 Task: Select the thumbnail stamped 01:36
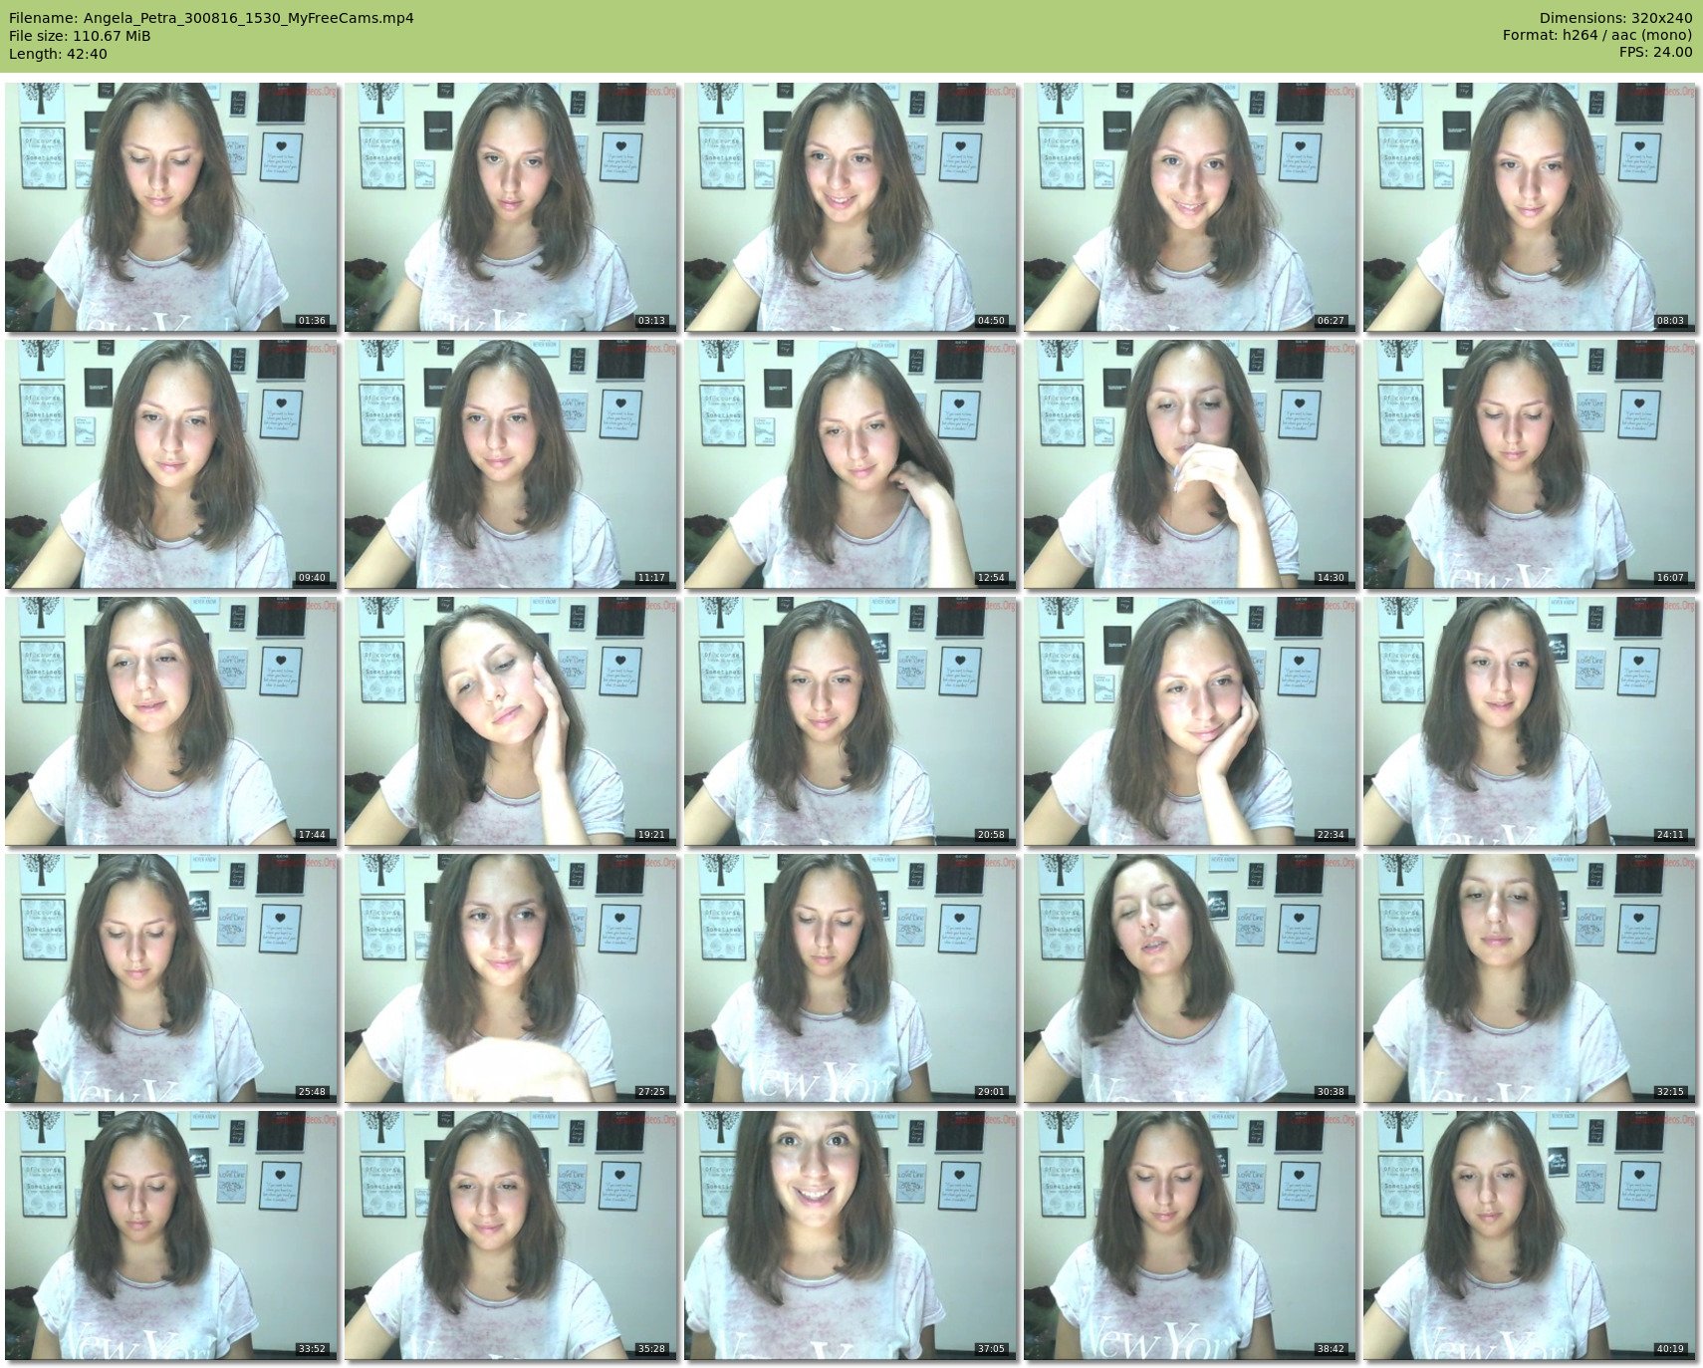(x=171, y=207)
